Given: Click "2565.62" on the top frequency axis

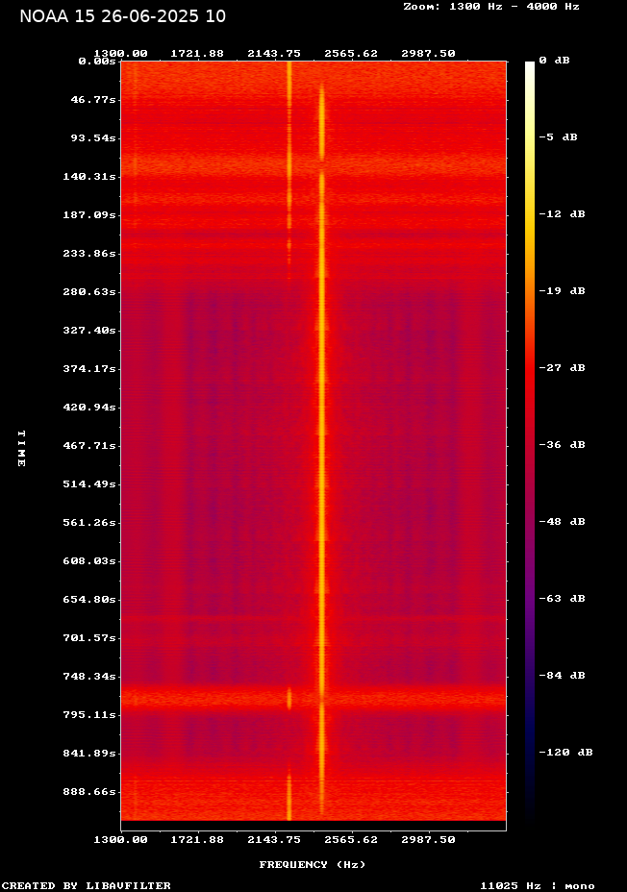Looking at the screenshot, I should coord(351,54).
